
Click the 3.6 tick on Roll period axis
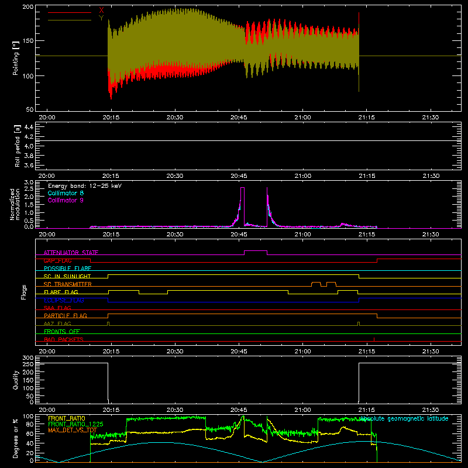(28, 165)
